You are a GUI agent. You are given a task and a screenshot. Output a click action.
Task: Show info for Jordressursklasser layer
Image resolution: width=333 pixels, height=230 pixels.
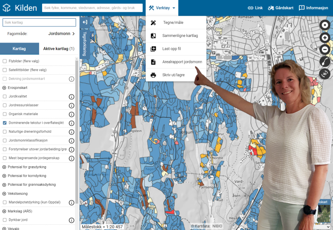72,105
